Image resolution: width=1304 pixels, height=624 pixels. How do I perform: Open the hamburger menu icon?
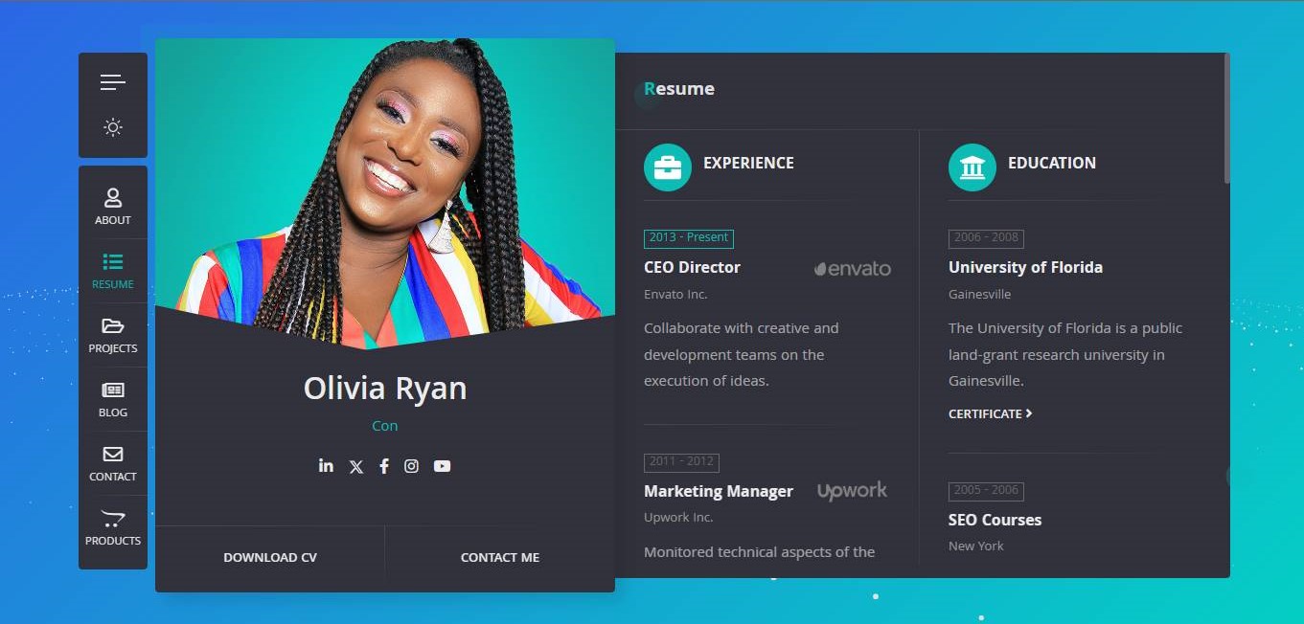(113, 82)
